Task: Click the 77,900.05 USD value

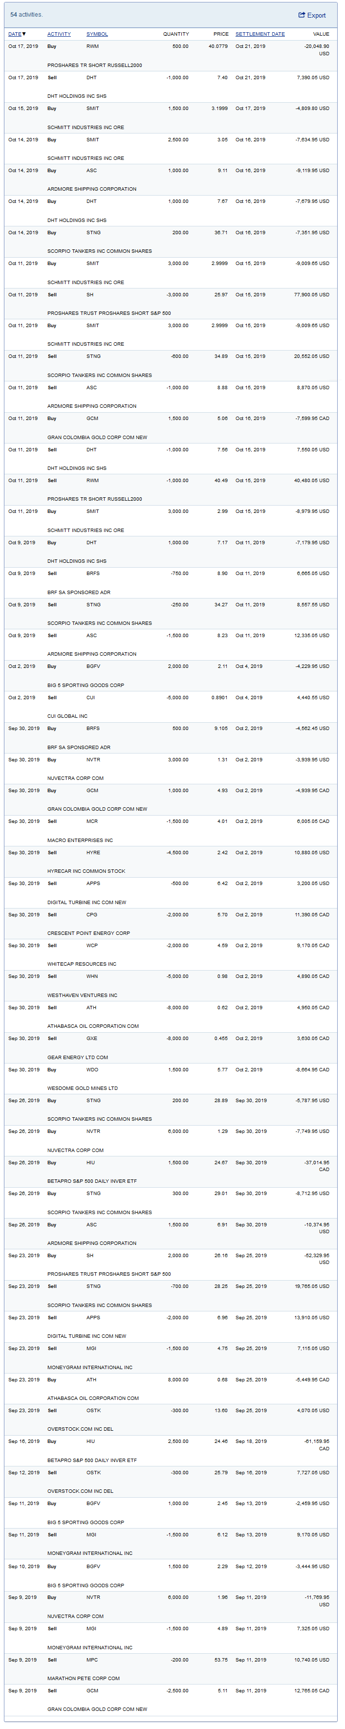Action: click(x=311, y=295)
